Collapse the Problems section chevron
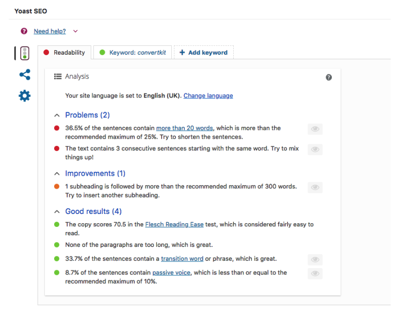Screen dimensions: 402x314 (x=57, y=115)
